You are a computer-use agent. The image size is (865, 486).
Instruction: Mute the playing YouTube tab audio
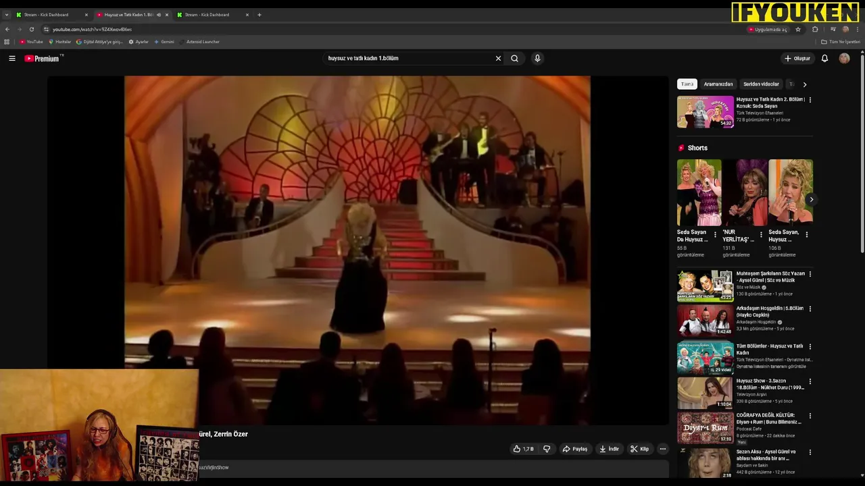pyautogui.click(x=159, y=15)
